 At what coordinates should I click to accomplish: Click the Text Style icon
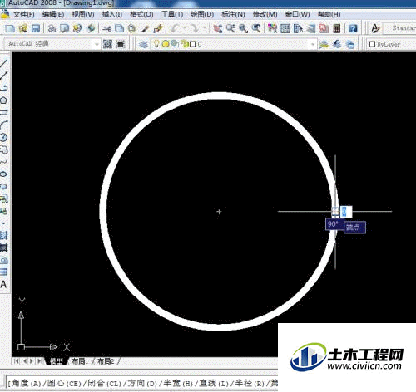coord(375,28)
